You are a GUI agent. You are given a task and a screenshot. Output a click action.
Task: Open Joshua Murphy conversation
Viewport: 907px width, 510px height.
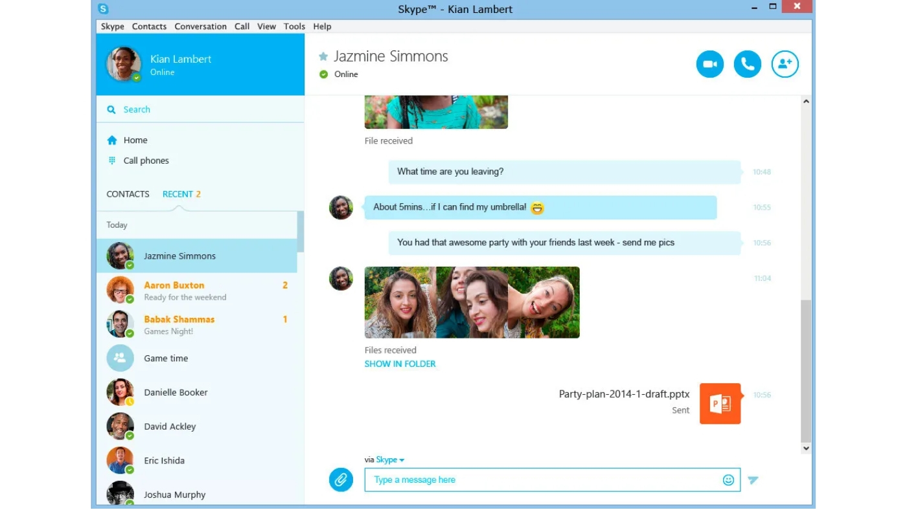(x=197, y=493)
